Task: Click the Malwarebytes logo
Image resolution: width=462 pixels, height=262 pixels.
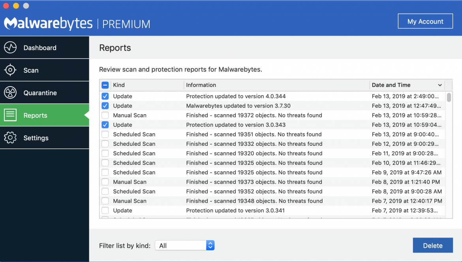Action: (47, 23)
